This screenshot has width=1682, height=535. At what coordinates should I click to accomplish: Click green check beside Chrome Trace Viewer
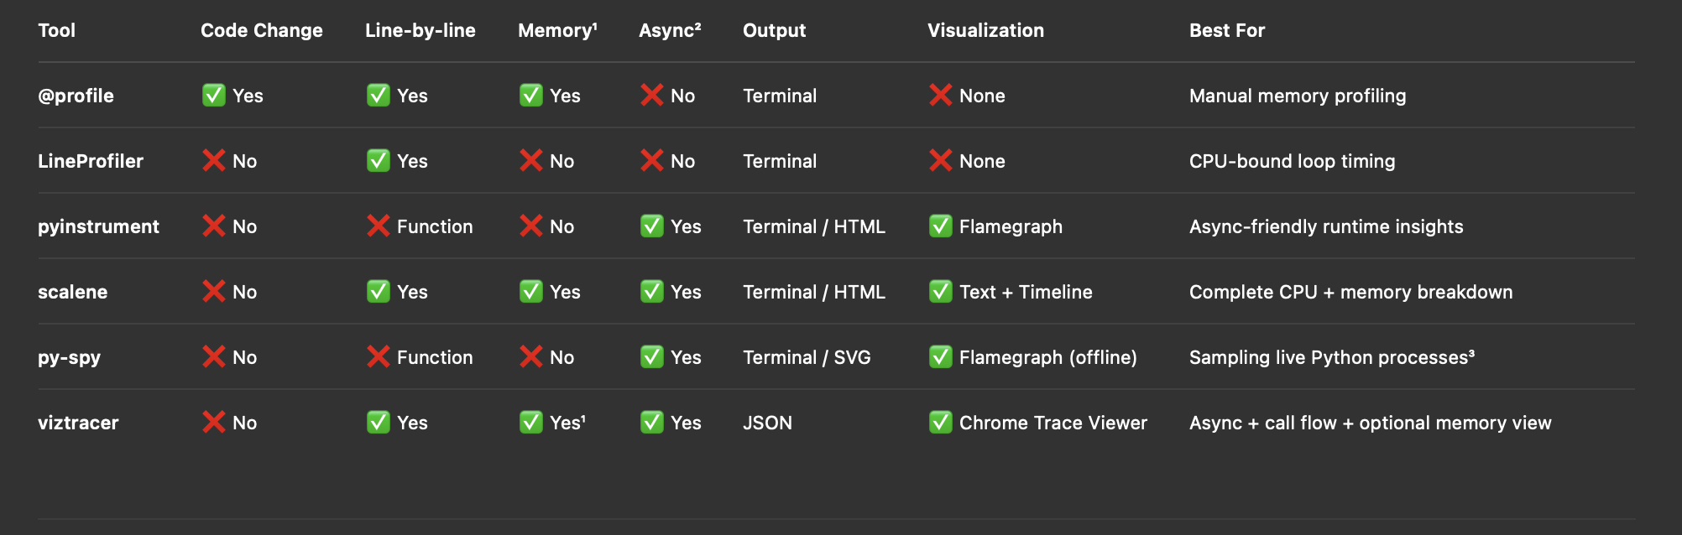pos(941,422)
